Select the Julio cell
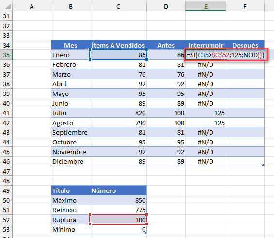274x238 pixels. pyautogui.click(x=71, y=113)
